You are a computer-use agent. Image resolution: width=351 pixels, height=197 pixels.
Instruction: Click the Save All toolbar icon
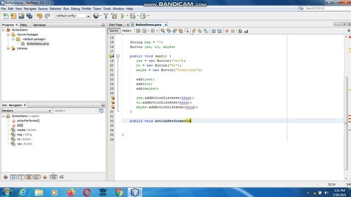[x=29, y=16]
